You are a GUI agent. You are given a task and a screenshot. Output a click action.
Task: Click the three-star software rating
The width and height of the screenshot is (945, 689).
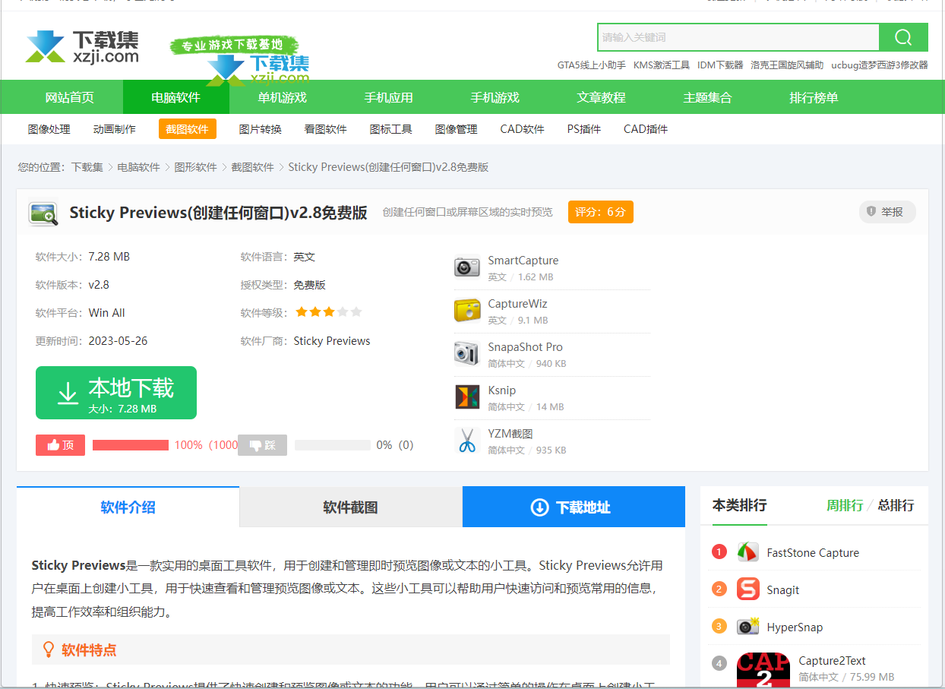[328, 312]
